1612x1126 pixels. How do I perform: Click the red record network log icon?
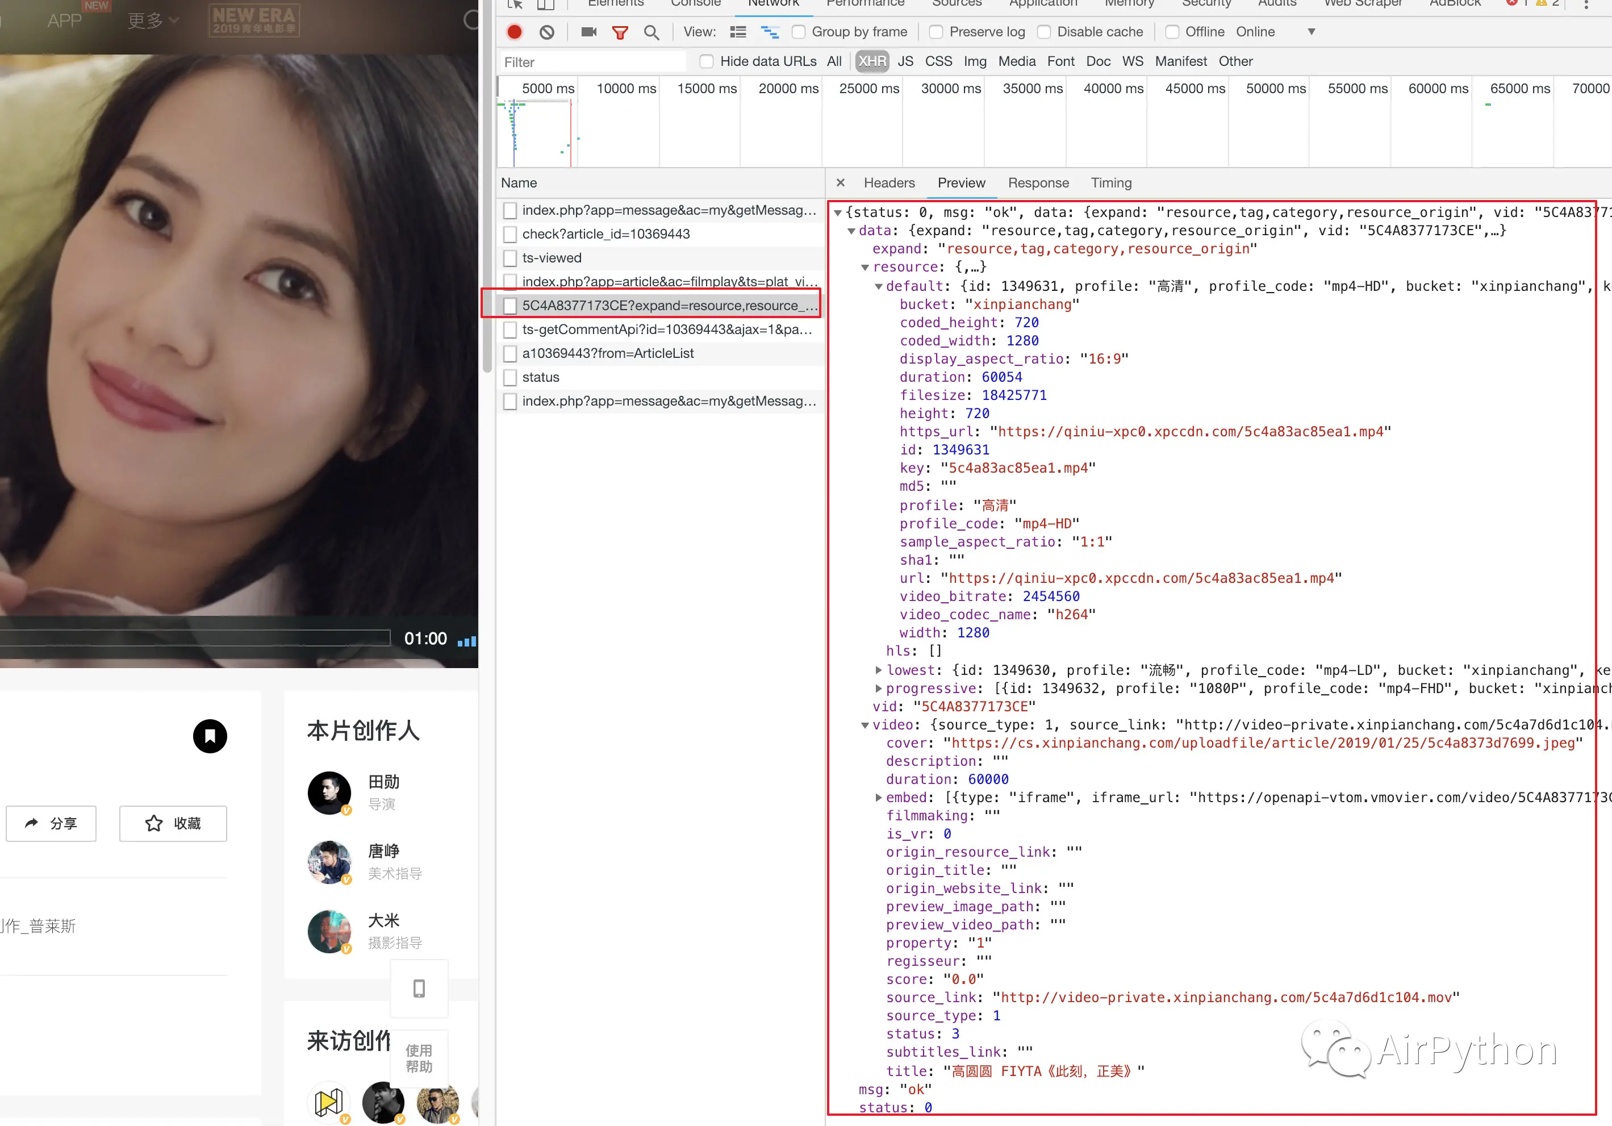514,32
